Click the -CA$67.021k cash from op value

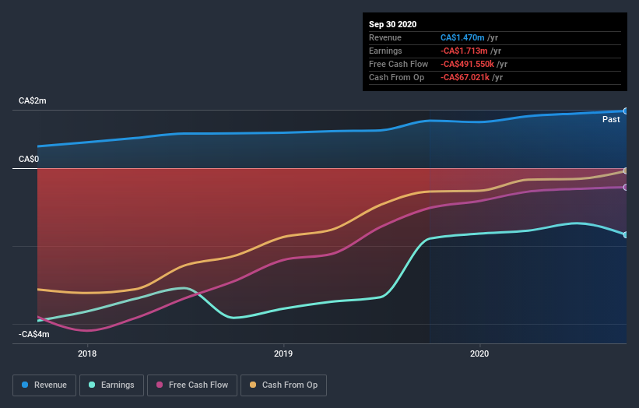465,77
